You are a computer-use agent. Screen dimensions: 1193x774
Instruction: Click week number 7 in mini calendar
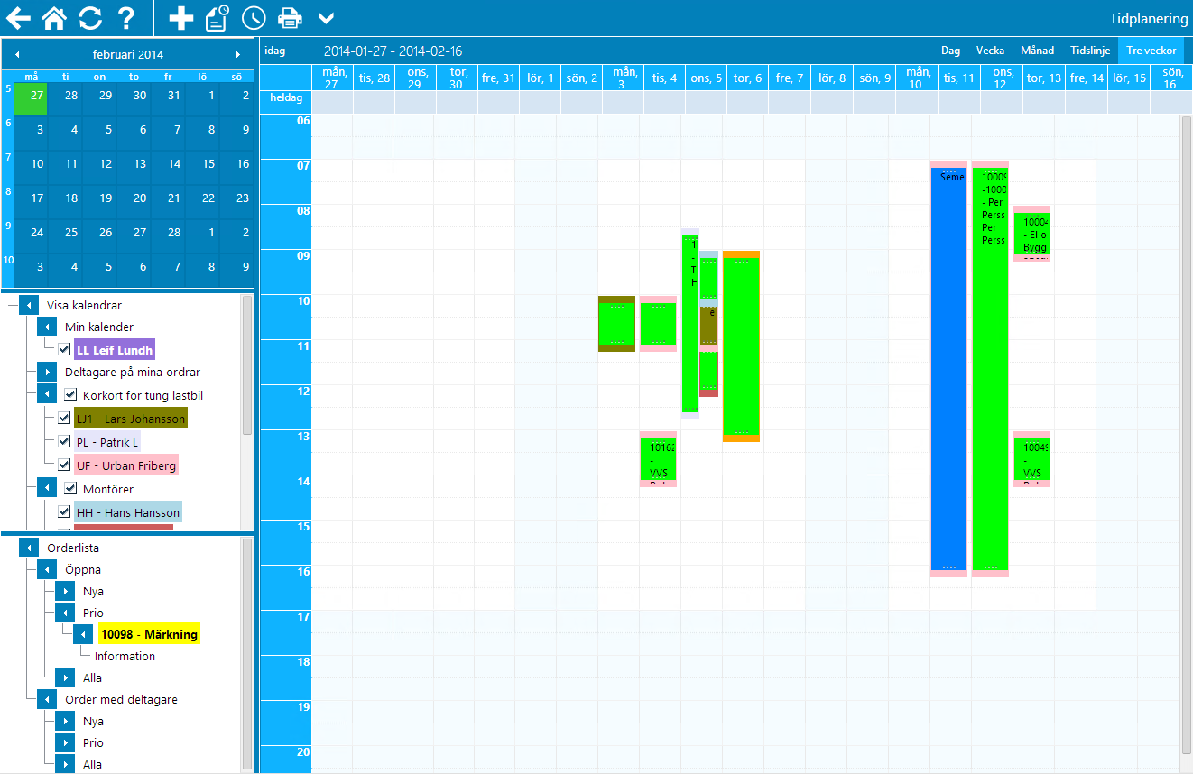point(7,157)
